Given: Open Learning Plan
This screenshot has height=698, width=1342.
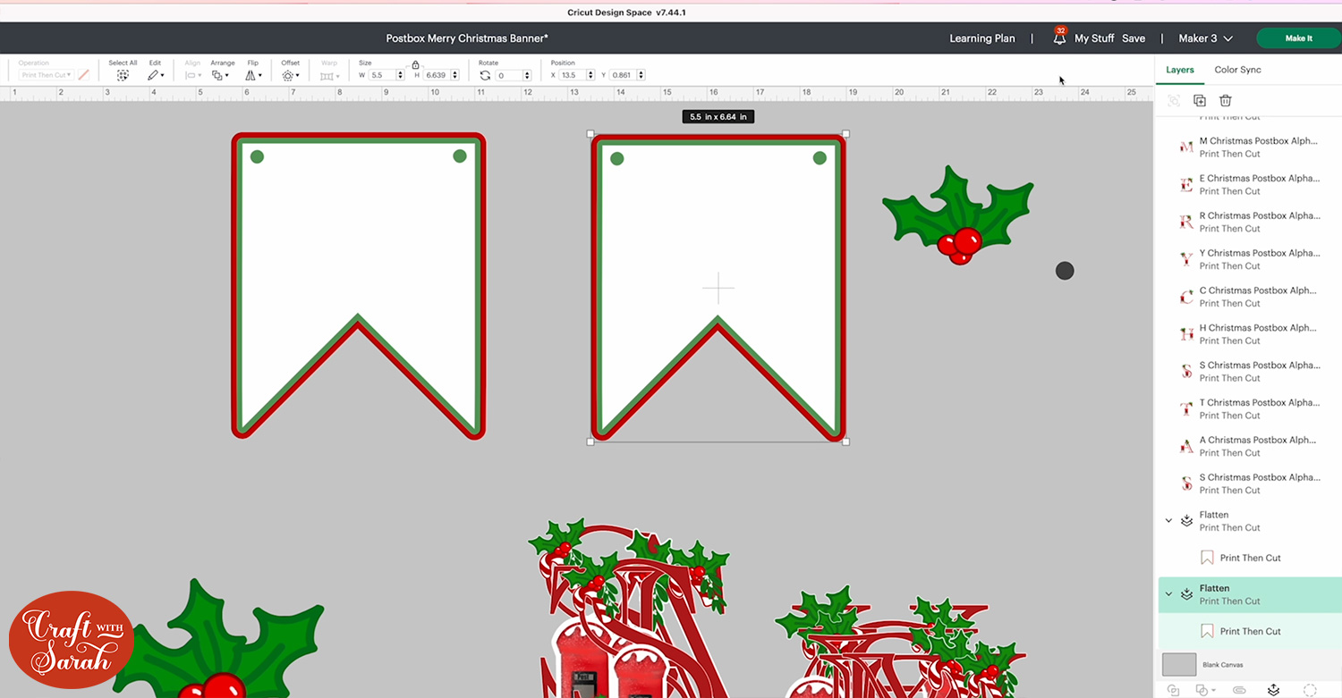Looking at the screenshot, I should 982,38.
